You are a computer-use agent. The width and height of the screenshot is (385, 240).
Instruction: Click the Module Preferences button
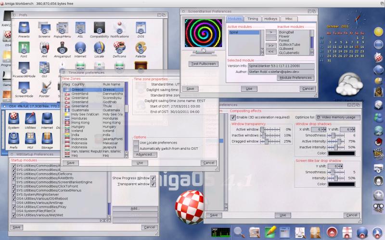(295, 77)
